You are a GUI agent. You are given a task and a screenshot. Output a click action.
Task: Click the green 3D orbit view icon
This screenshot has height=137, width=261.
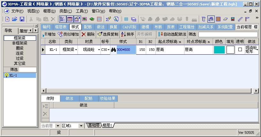click(92, 19)
